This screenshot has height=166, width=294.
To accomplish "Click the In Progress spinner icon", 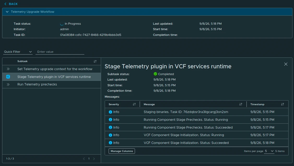I will (62, 24).
